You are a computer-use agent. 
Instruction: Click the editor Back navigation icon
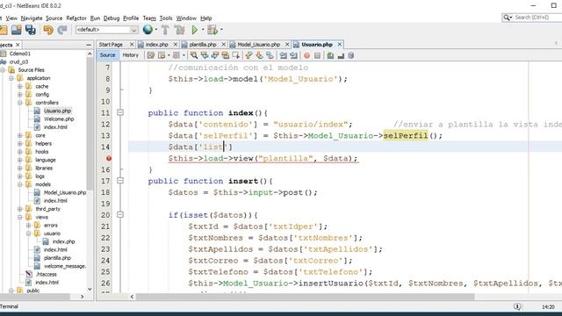[x=162, y=55]
